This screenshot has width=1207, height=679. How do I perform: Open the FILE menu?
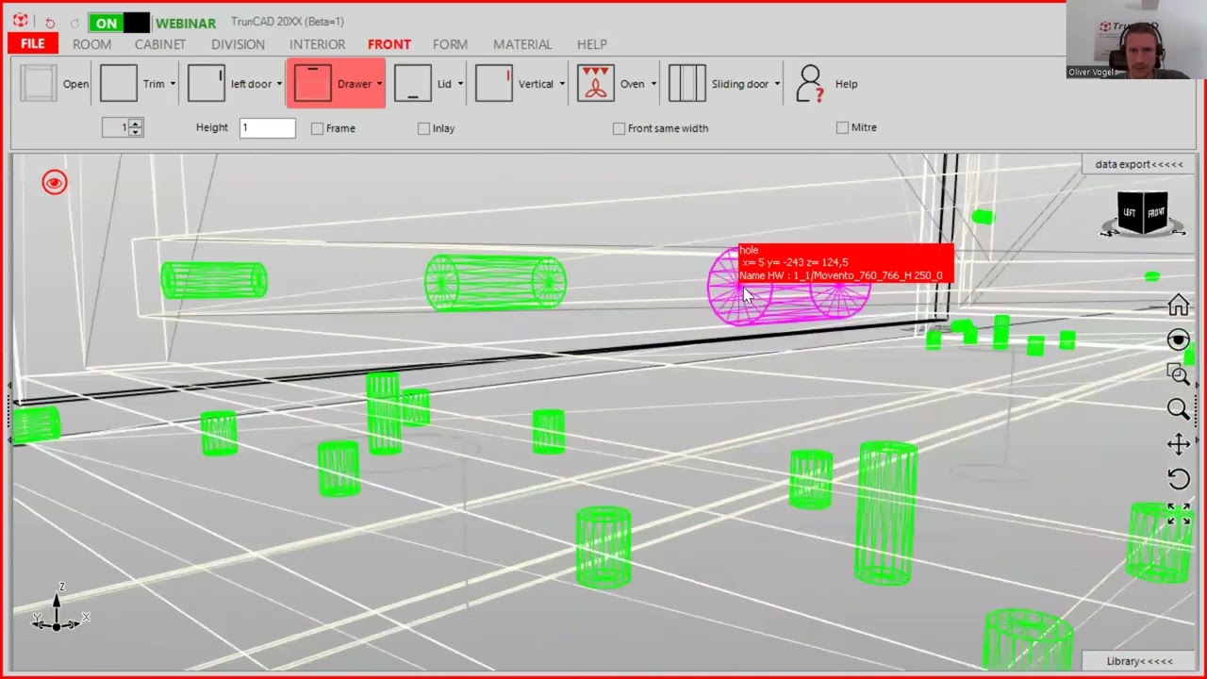point(33,43)
